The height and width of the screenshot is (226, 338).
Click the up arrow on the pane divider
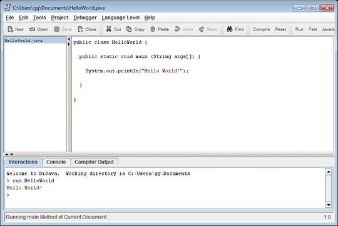[6, 154]
